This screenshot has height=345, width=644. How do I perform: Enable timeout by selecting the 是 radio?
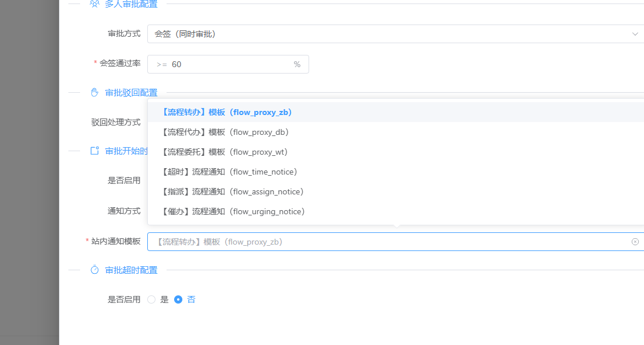coord(151,299)
